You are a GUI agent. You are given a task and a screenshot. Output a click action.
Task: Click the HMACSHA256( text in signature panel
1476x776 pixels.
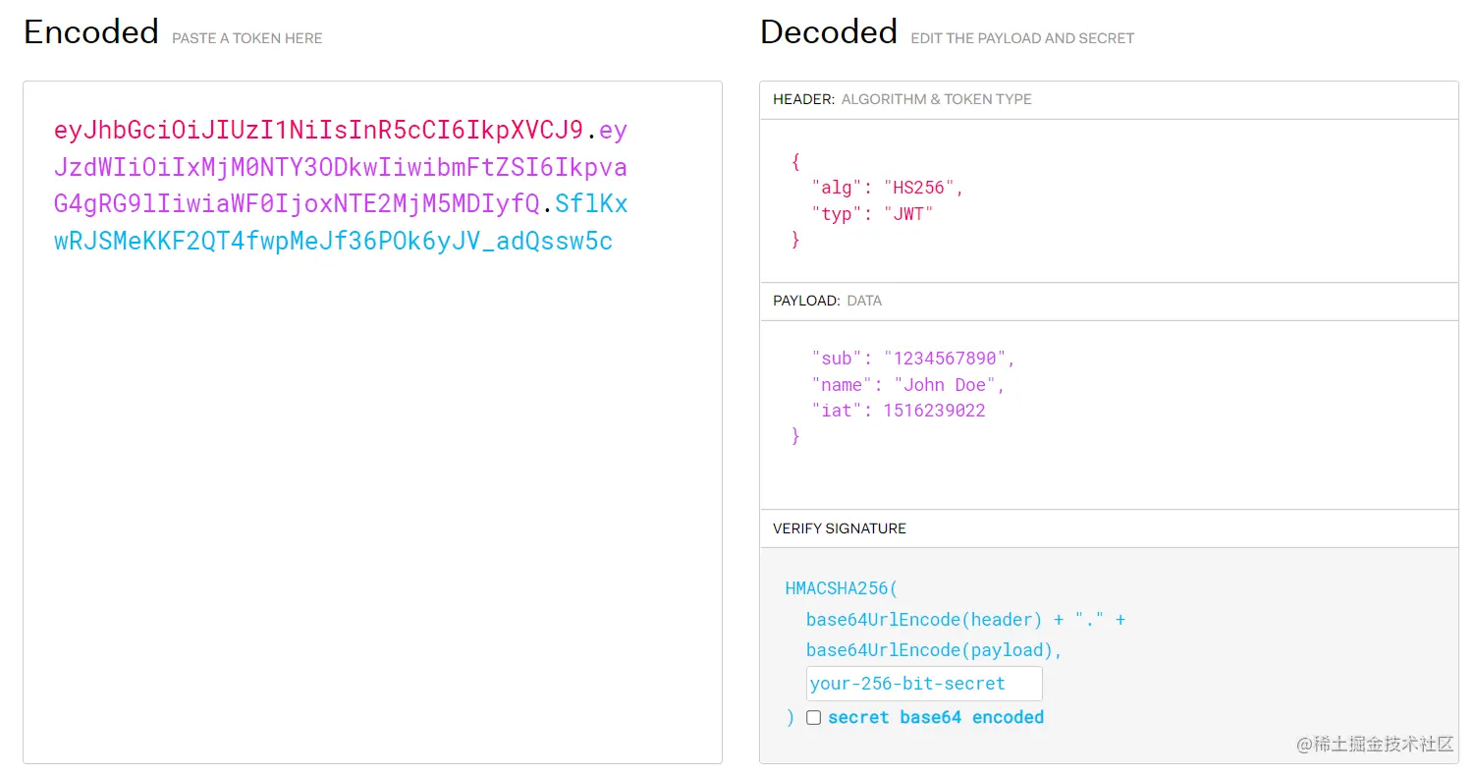click(x=841, y=589)
